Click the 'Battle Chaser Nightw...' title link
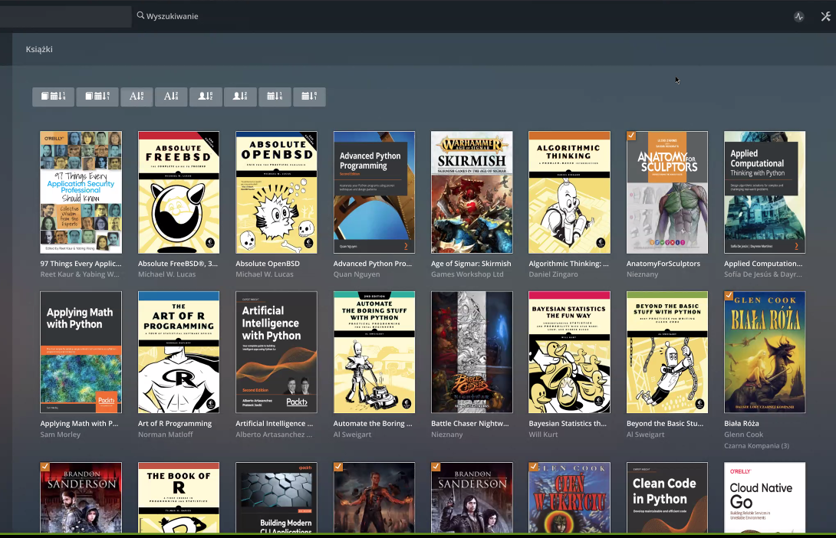The image size is (836, 538). (x=470, y=424)
